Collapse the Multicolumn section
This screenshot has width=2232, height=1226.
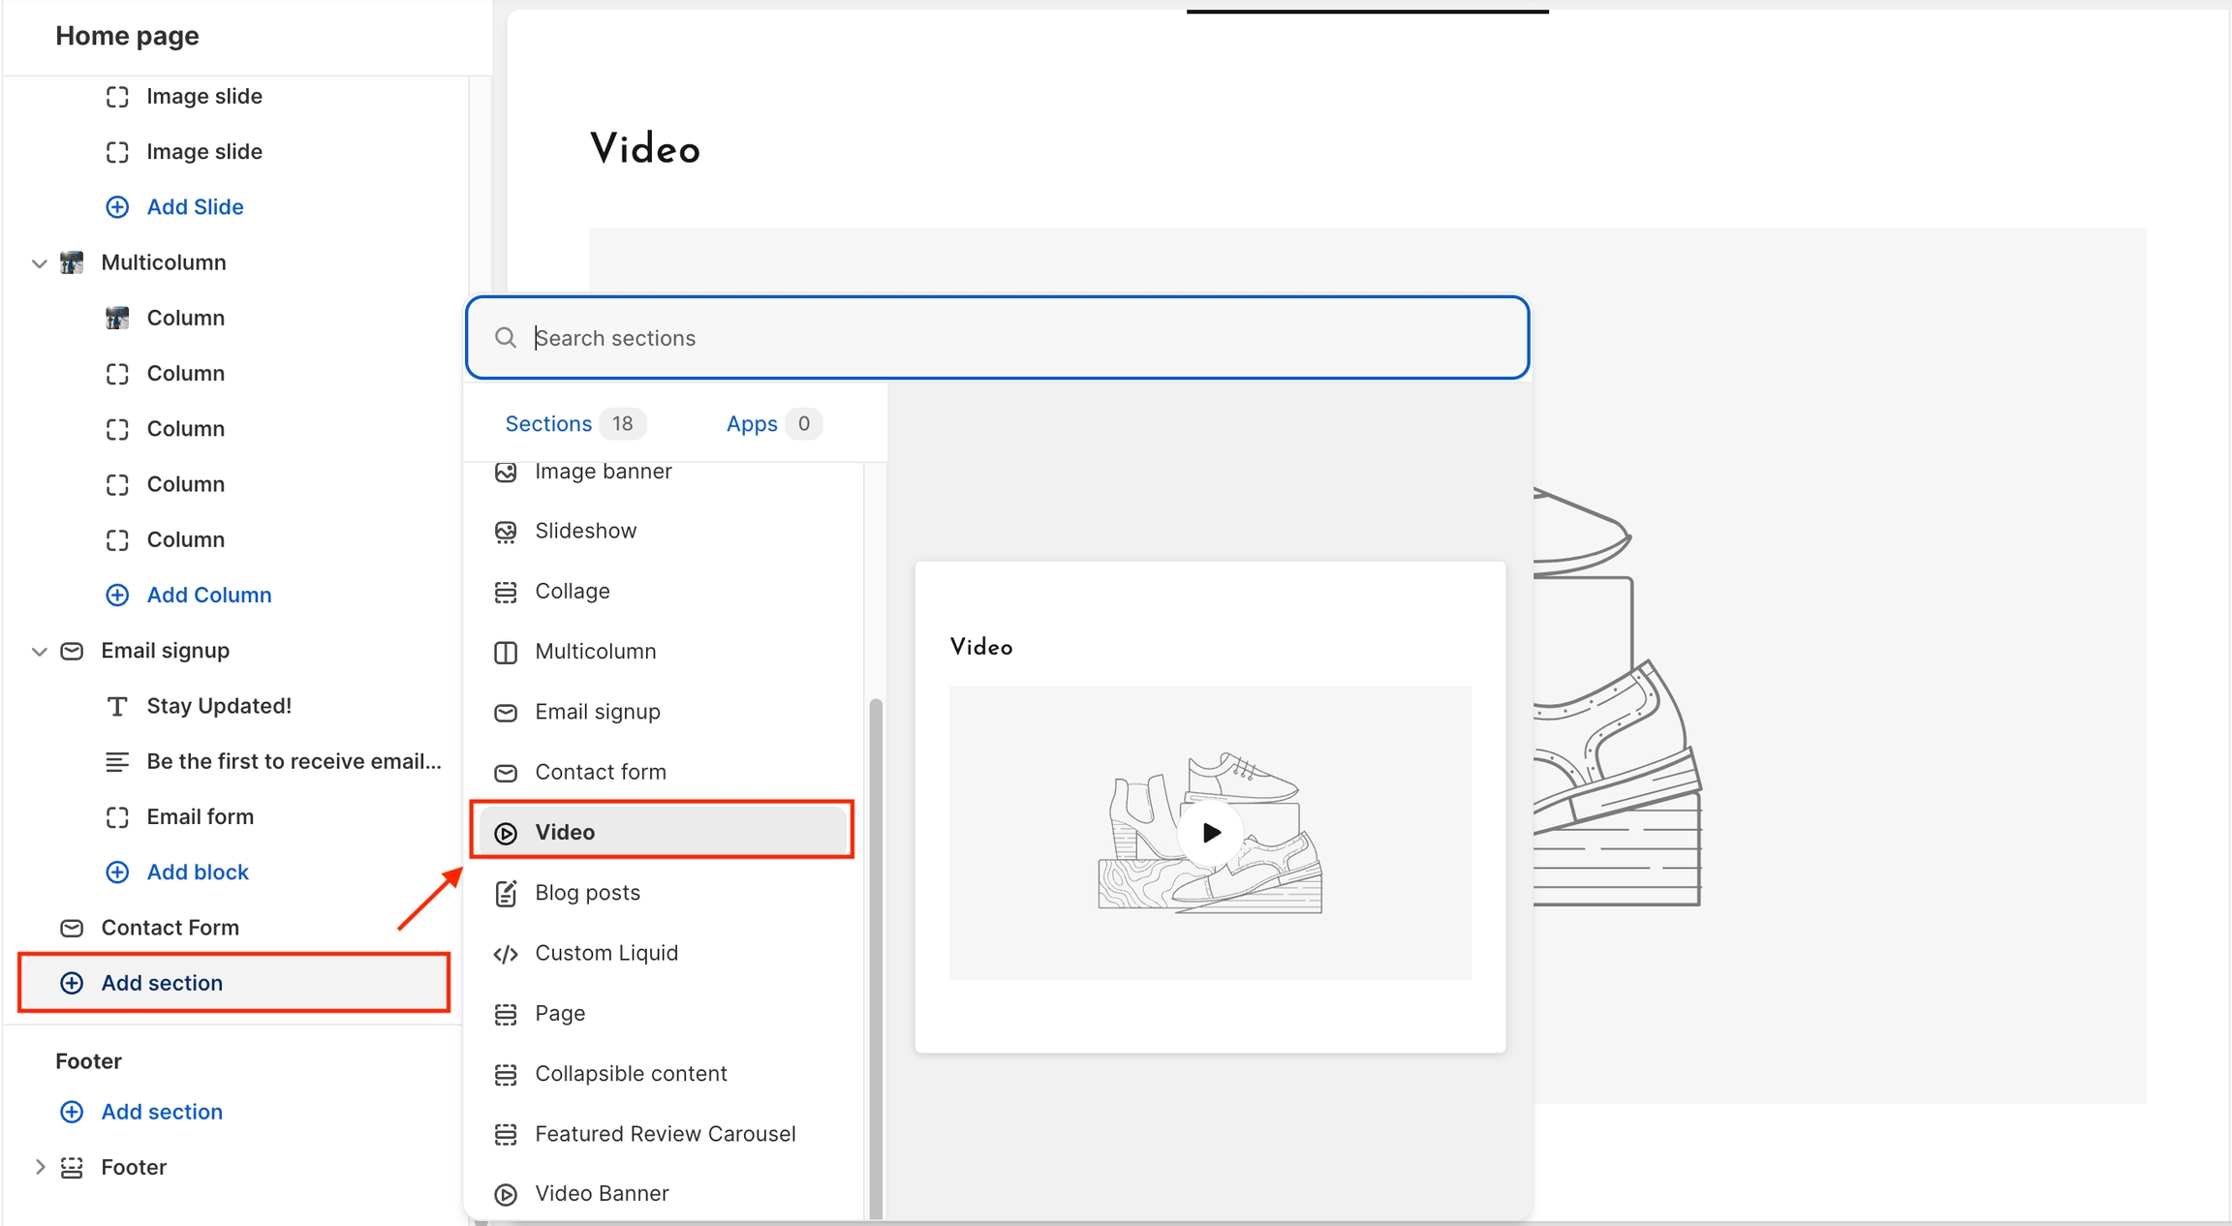40,263
